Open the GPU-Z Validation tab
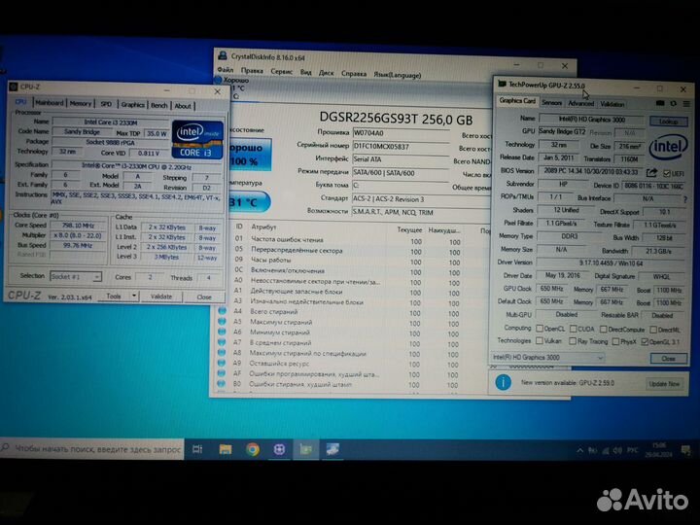This screenshot has width=700, height=525. click(612, 104)
